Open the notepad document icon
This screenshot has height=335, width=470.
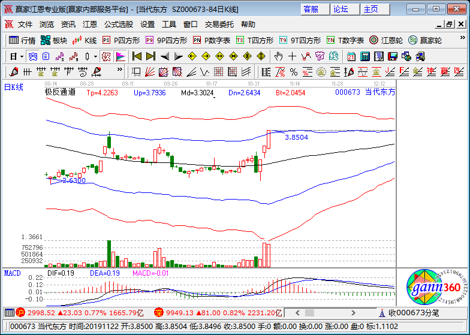point(379,56)
